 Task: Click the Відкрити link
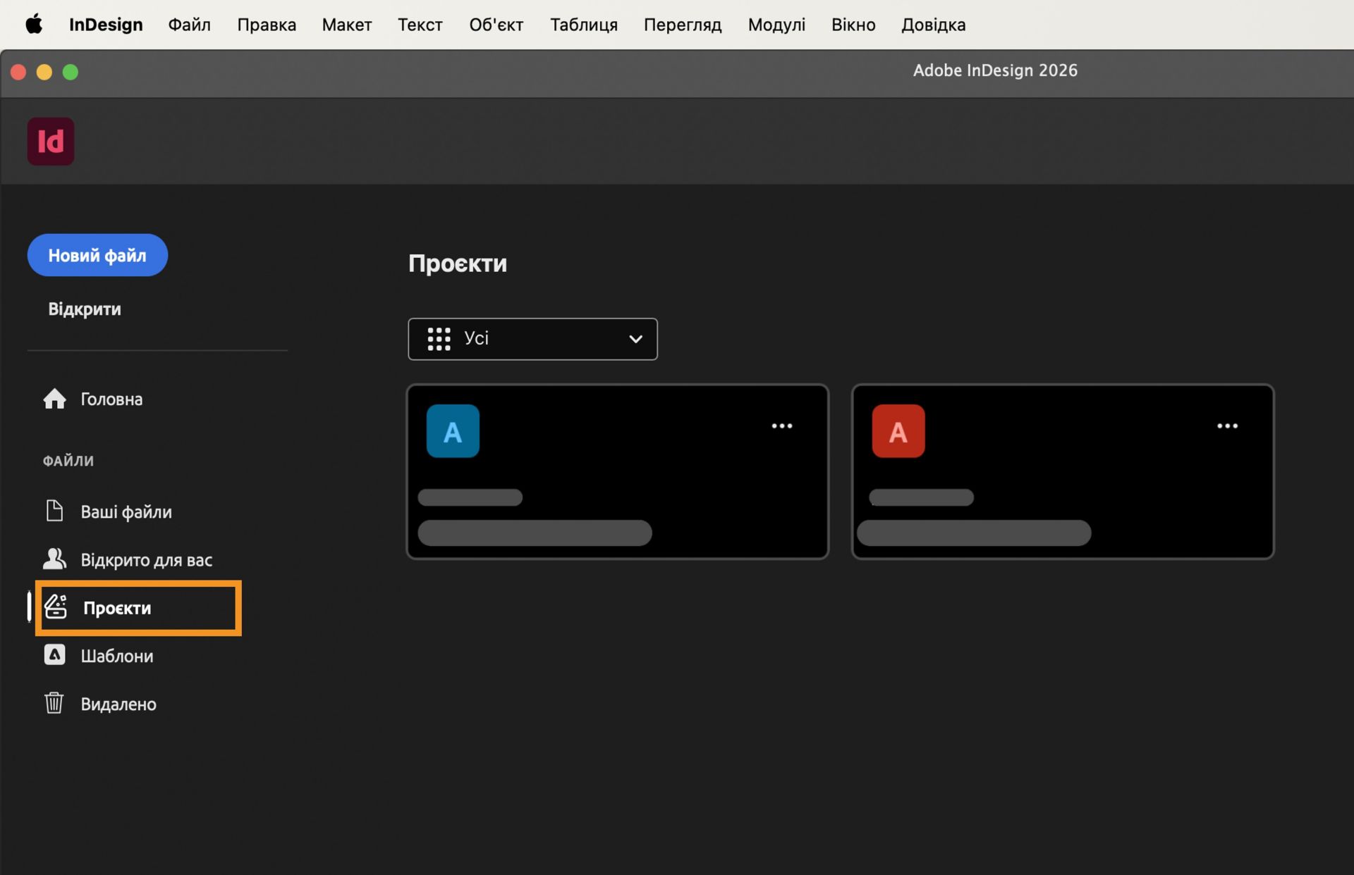85,309
